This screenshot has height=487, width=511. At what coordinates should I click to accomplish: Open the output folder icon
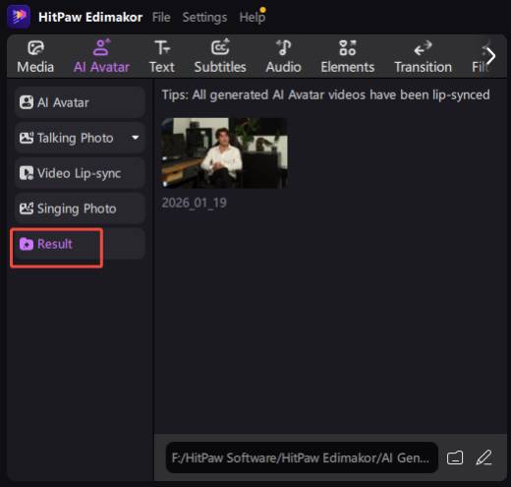(x=455, y=457)
